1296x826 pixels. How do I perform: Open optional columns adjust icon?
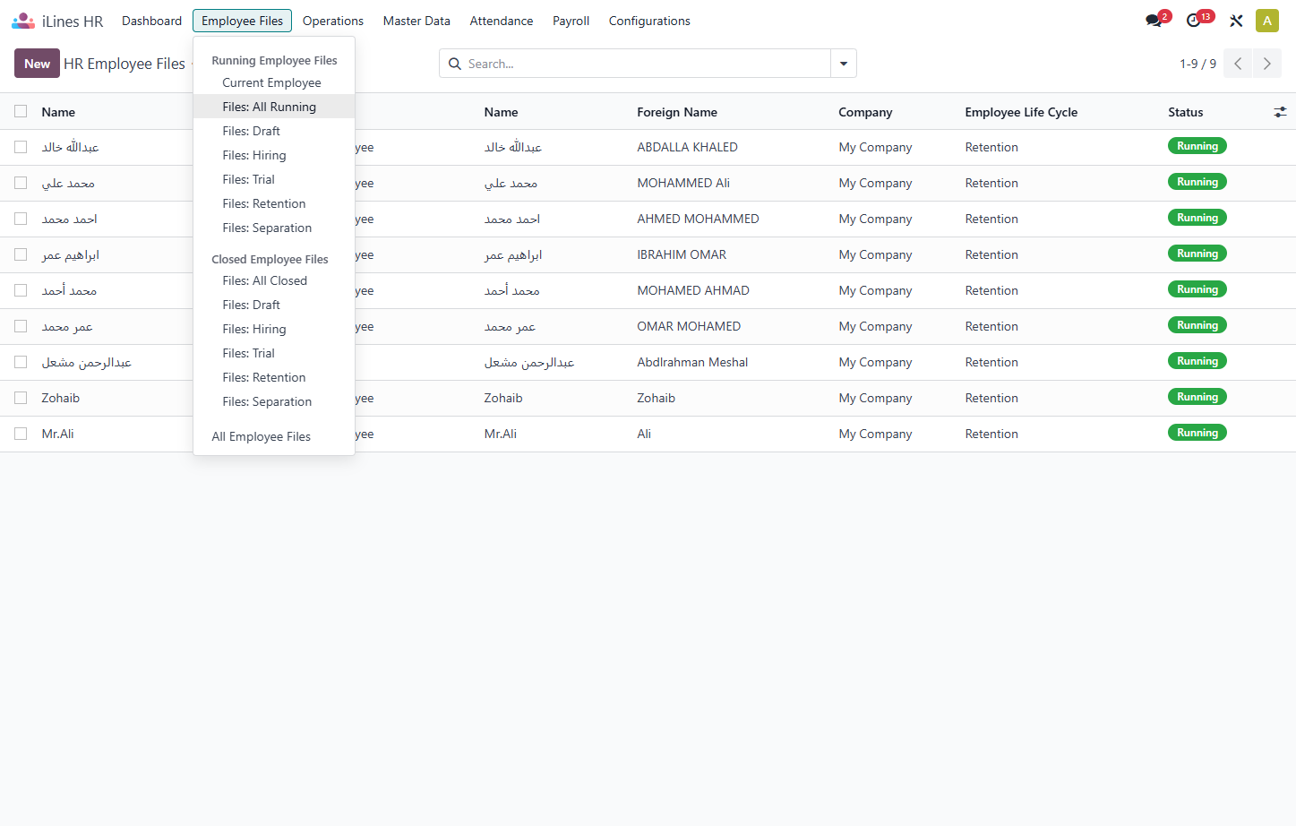tap(1280, 112)
